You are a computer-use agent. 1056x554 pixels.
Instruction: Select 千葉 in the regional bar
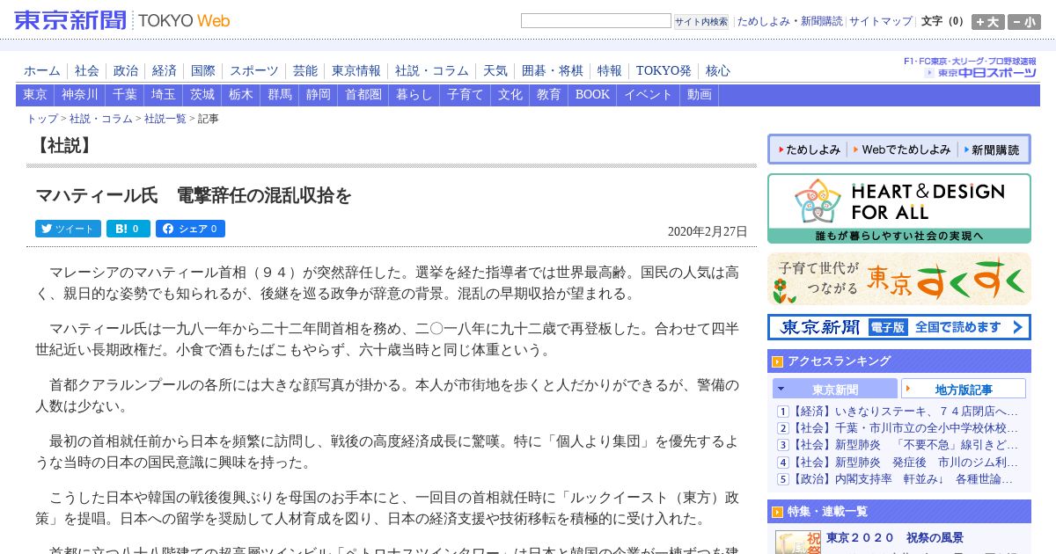pos(125,95)
